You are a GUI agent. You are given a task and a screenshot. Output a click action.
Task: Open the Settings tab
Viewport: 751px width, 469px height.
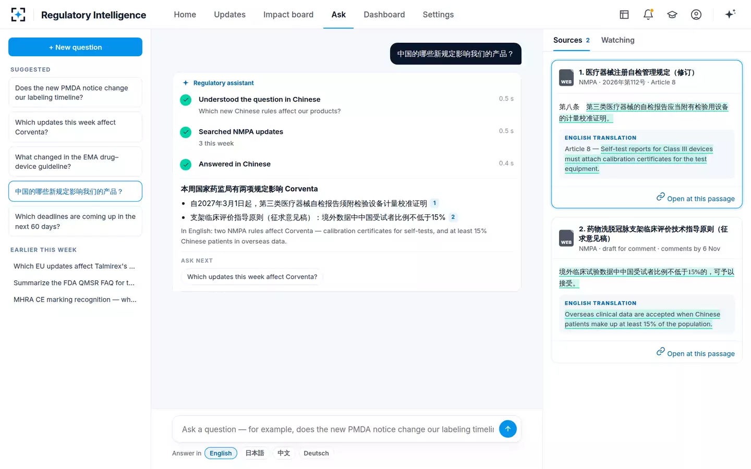(438, 15)
